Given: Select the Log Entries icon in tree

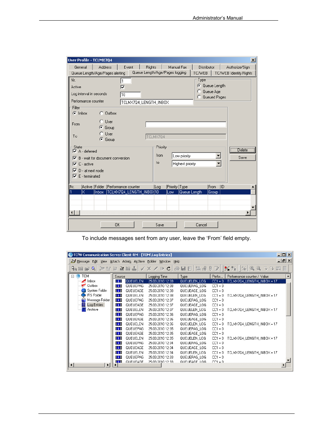Looking at the screenshot, I should [84, 305].
